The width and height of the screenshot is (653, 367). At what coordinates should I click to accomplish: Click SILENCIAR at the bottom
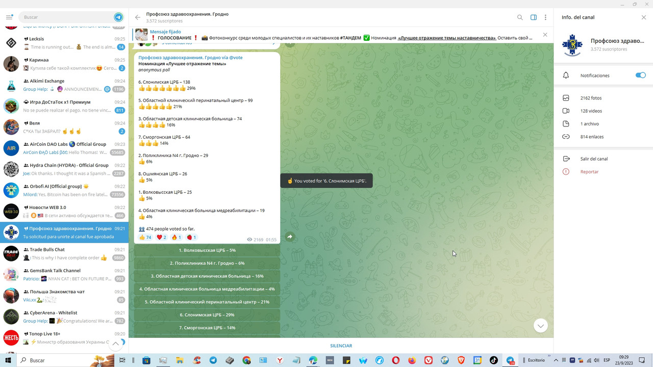point(341,346)
